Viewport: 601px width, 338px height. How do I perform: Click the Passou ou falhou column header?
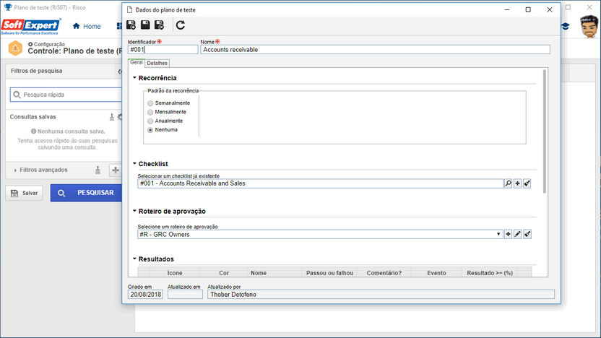click(x=329, y=273)
